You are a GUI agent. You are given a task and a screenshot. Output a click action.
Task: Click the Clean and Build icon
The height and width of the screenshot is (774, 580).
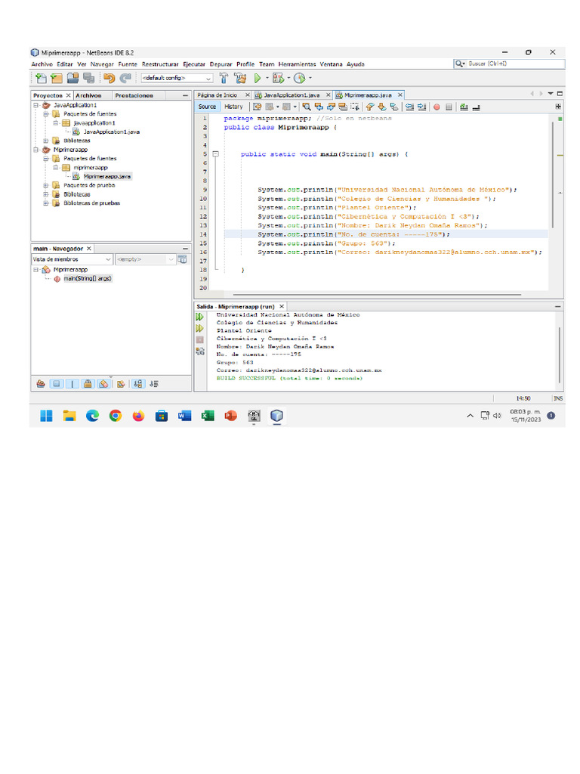click(240, 78)
